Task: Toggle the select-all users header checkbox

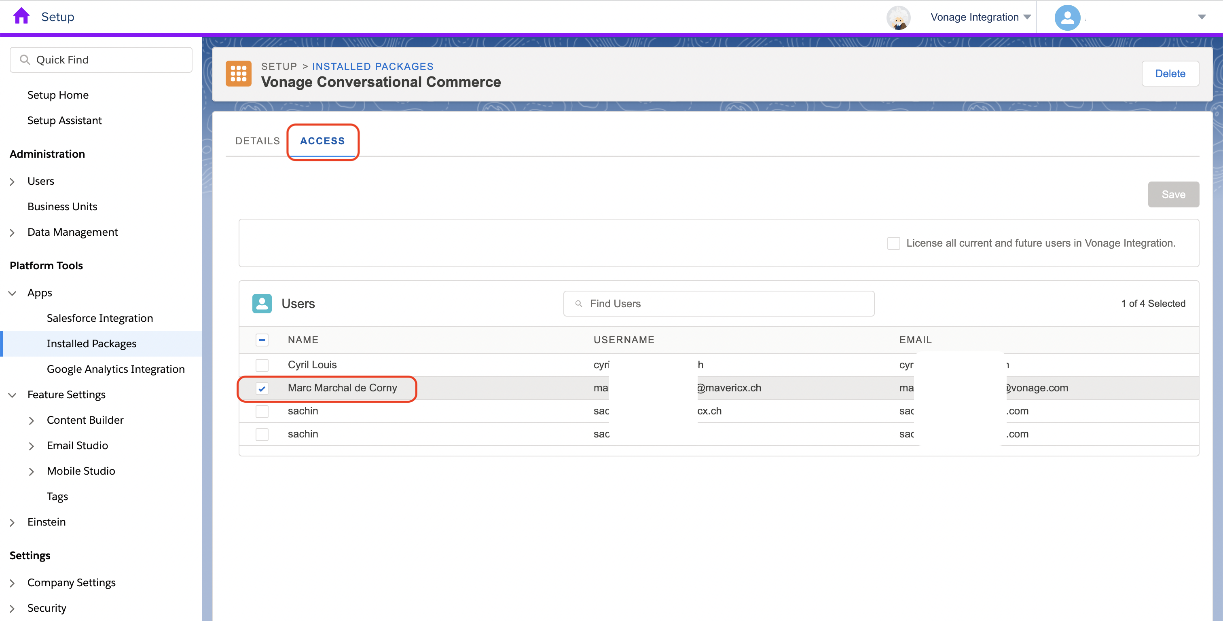Action: (262, 340)
